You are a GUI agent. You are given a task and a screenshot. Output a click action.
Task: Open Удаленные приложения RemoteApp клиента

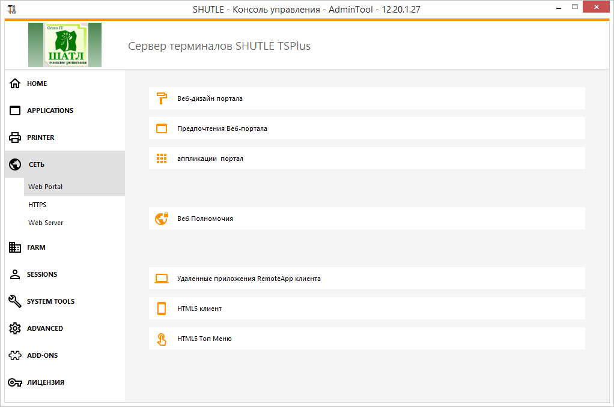point(248,278)
